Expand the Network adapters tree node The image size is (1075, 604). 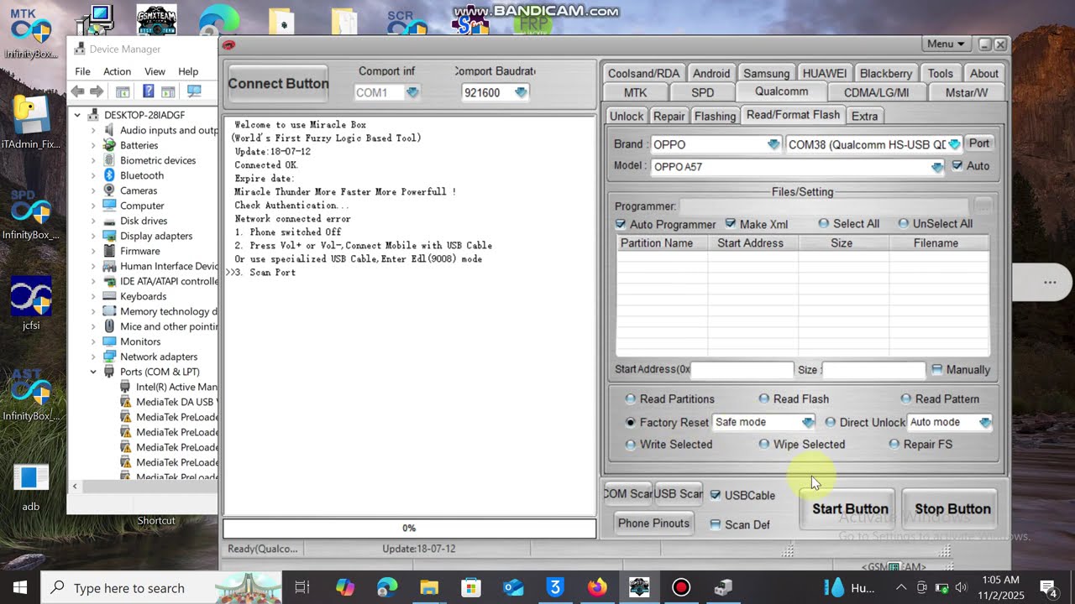tap(93, 357)
